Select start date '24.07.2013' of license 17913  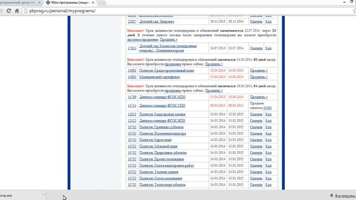click(x=217, y=48)
